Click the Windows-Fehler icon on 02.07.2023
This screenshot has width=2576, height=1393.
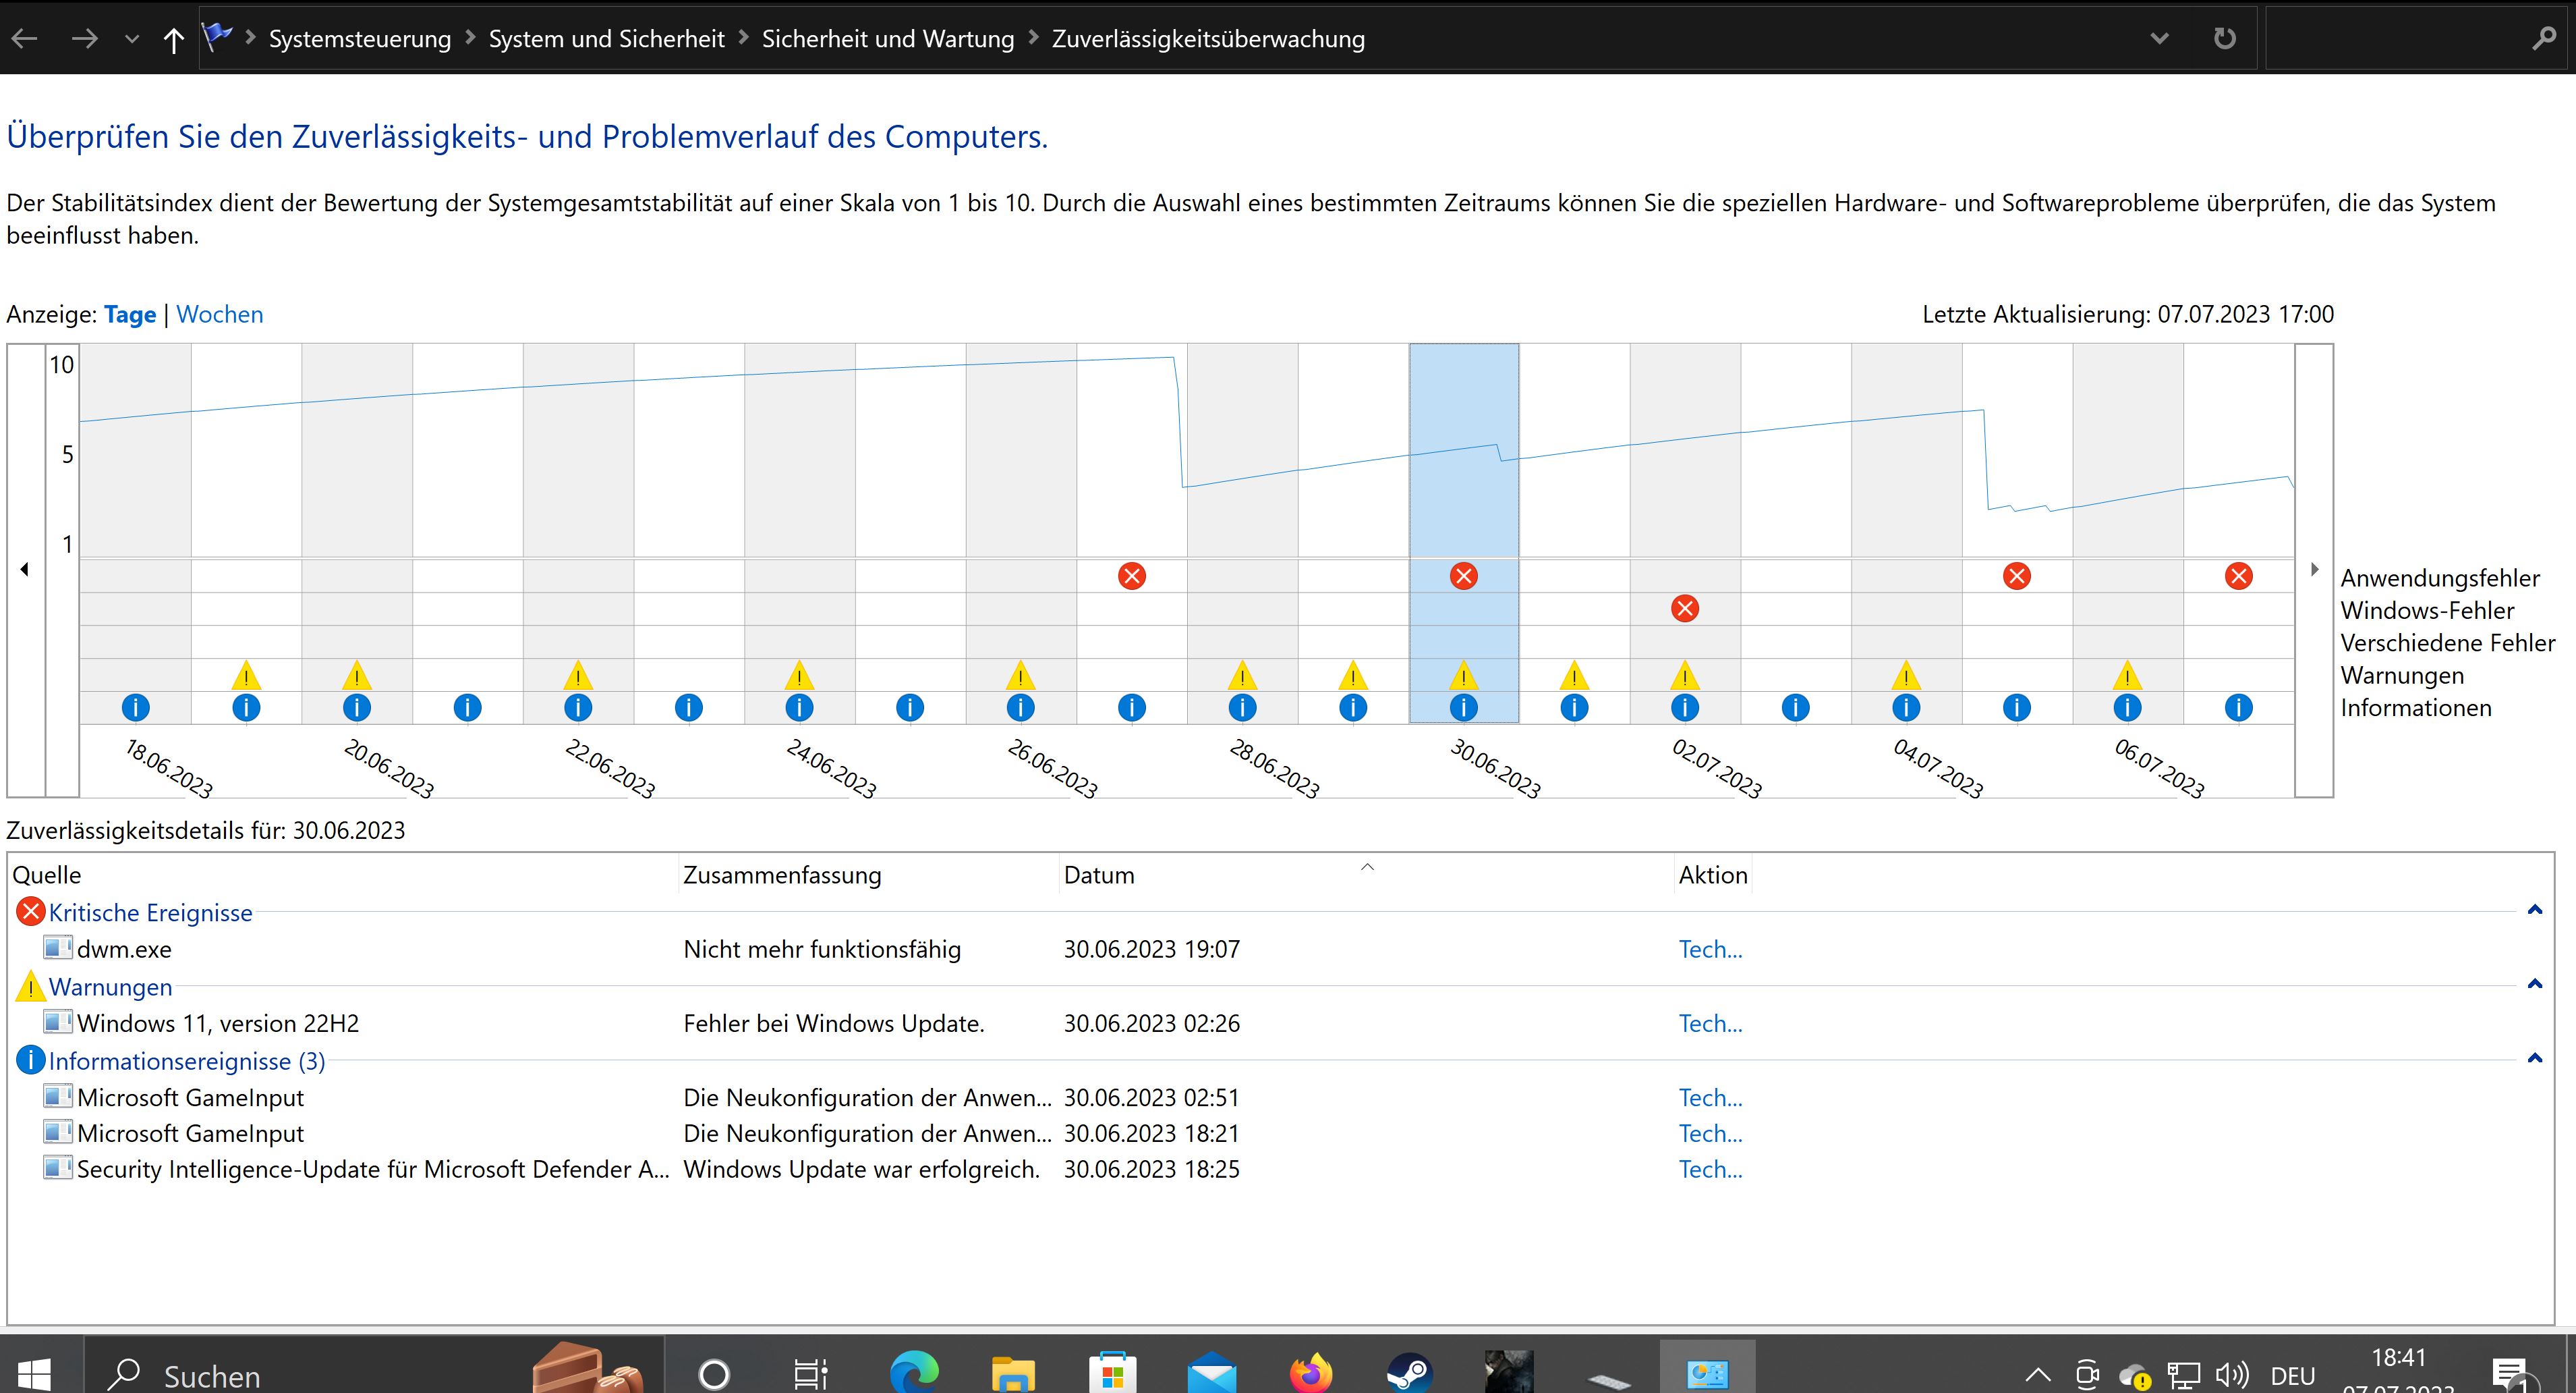click(1684, 609)
